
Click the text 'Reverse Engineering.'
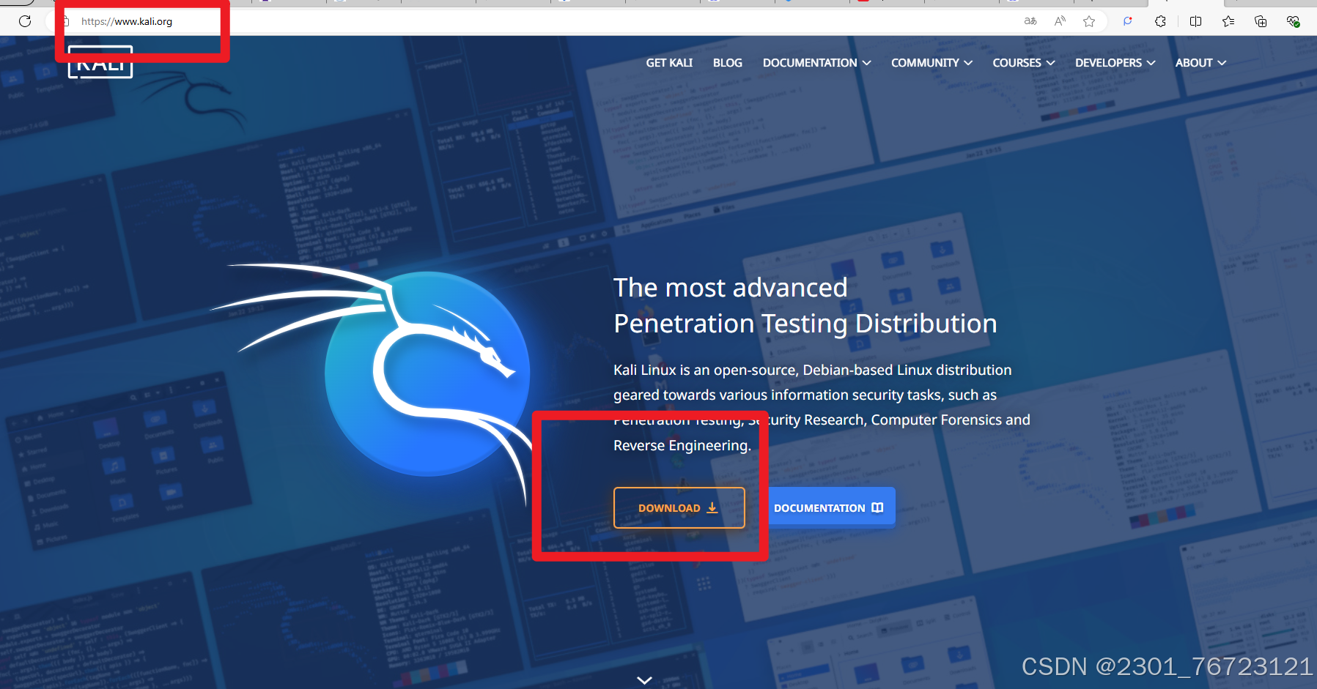[682, 445]
